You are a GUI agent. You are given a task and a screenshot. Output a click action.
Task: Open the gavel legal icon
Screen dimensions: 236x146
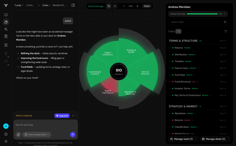point(6,29)
